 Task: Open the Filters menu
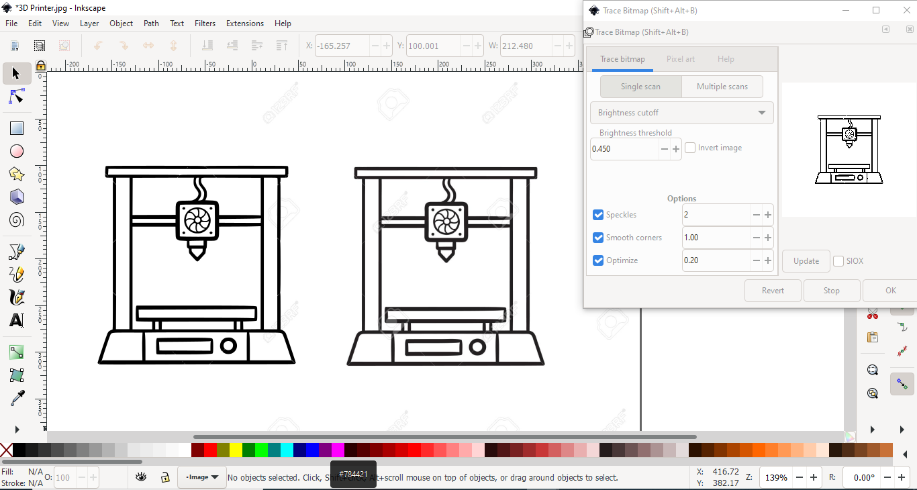click(205, 23)
